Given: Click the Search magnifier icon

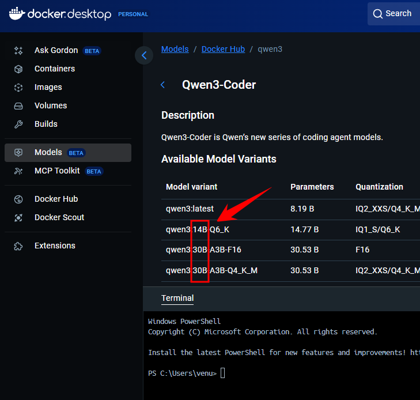Looking at the screenshot, I should click(378, 14).
